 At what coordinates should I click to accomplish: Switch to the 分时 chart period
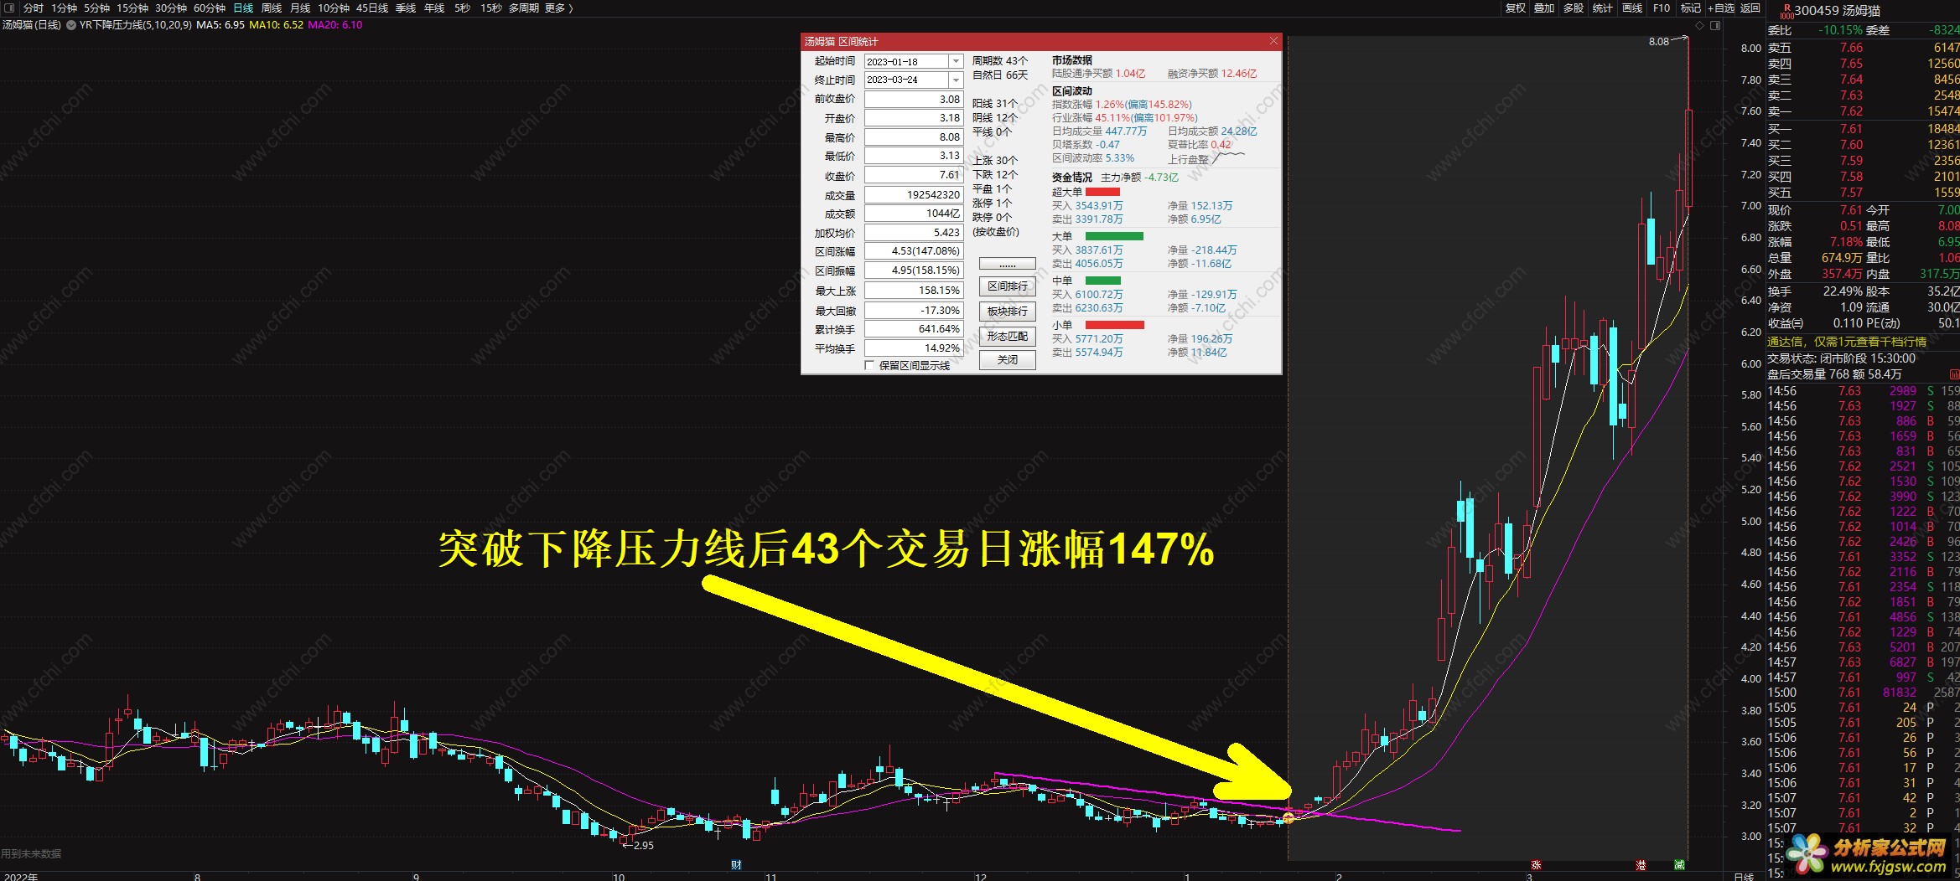[x=34, y=8]
